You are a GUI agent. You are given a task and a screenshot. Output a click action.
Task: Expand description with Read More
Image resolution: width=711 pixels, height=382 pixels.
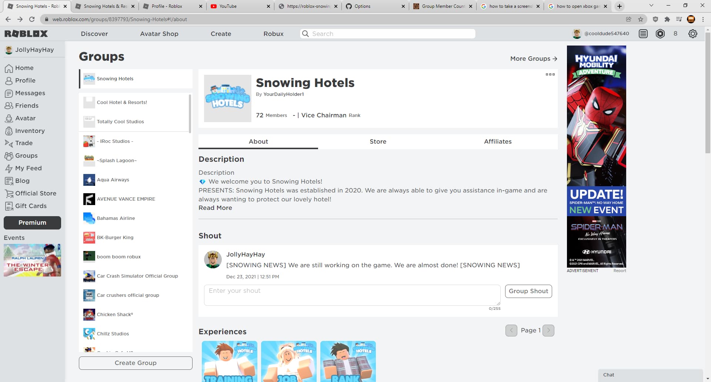tap(215, 208)
